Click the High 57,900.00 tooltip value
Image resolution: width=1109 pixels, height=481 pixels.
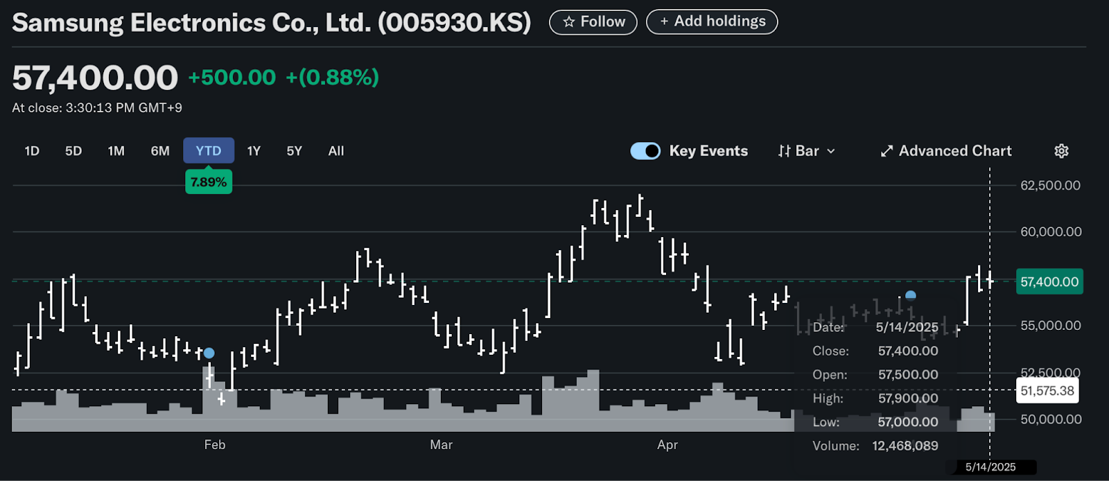tap(908, 399)
